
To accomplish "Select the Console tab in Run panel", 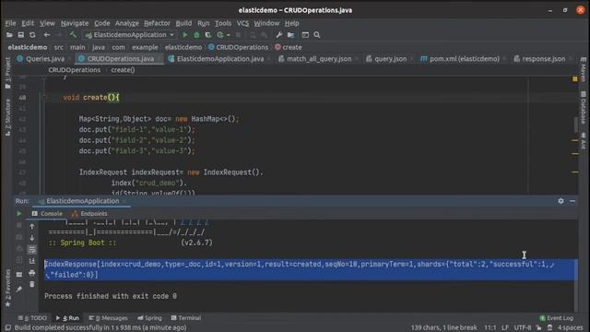I will [47, 214].
